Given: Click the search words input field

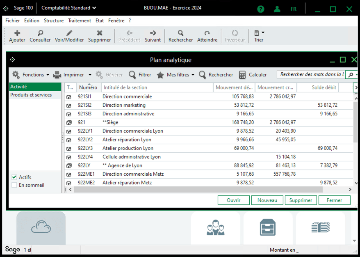Looking at the screenshot, I should tap(311, 75).
